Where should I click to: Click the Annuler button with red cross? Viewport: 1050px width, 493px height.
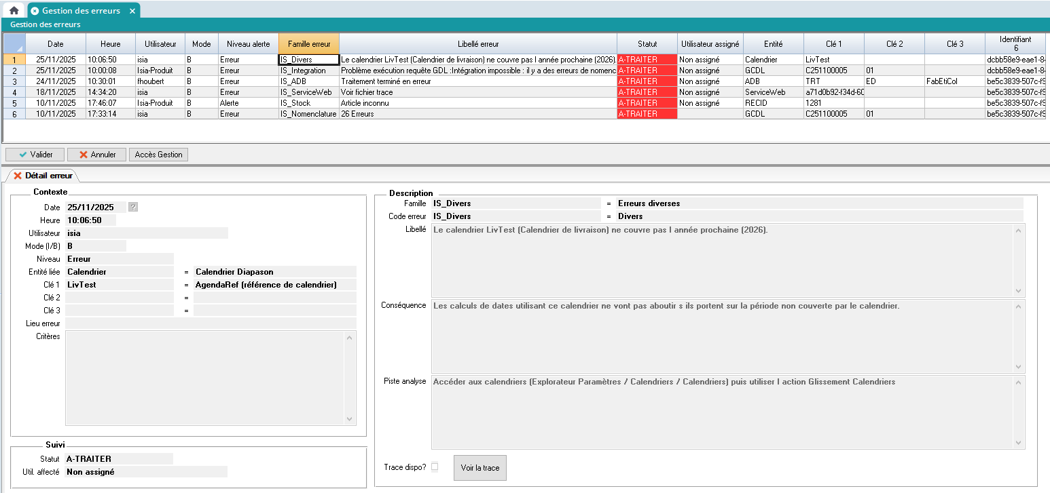tap(96, 155)
